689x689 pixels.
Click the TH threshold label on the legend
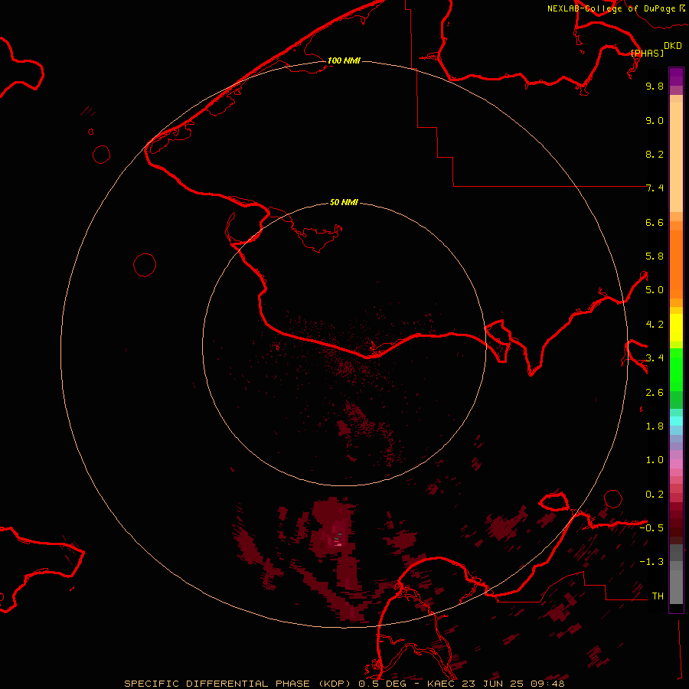(x=658, y=596)
